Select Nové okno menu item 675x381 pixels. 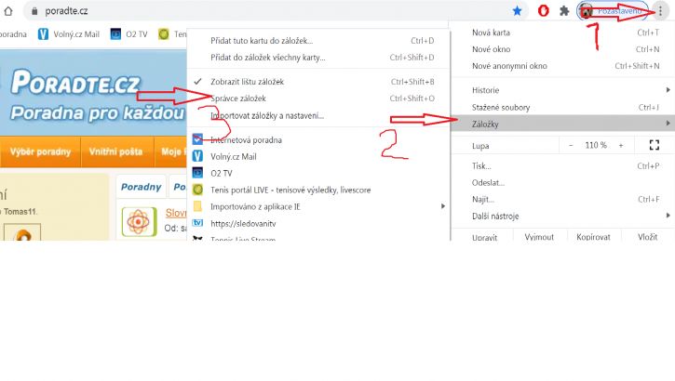point(562,49)
